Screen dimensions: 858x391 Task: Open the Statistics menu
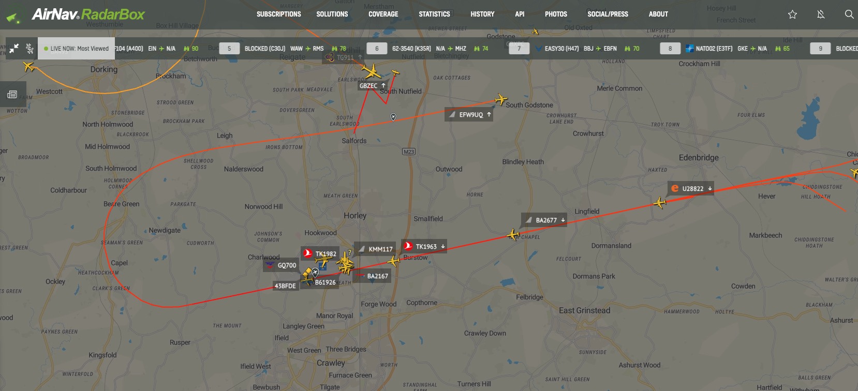click(434, 14)
